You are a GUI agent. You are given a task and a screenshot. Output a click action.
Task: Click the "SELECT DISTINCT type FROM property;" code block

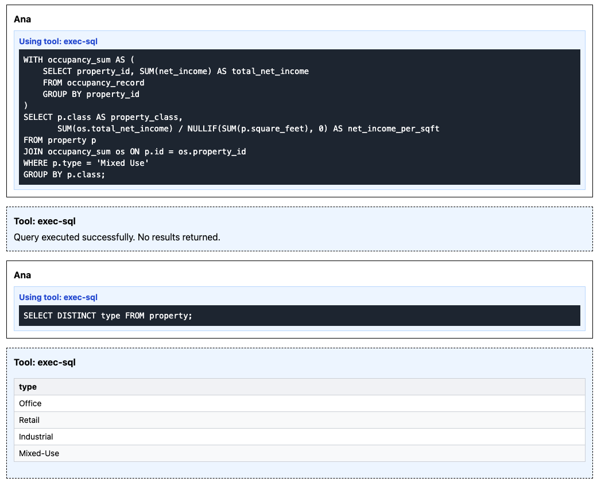coord(108,316)
